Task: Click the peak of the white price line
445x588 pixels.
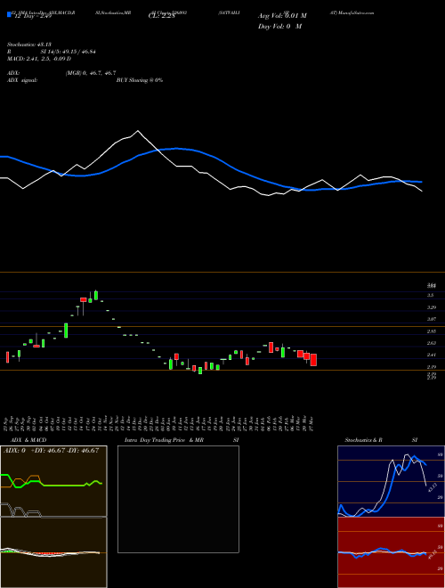Action: tap(138, 130)
